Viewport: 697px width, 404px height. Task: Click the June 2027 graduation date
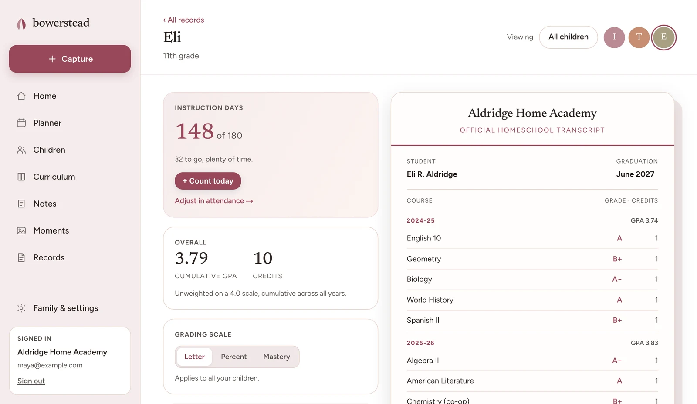click(635, 174)
